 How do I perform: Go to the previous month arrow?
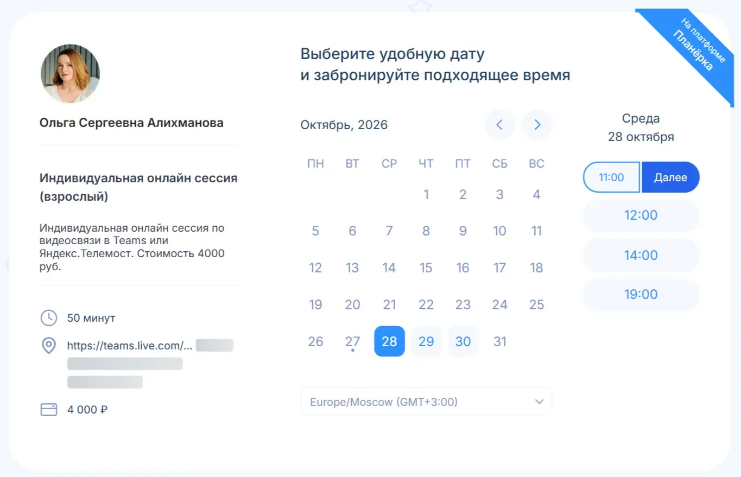[x=500, y=125]
